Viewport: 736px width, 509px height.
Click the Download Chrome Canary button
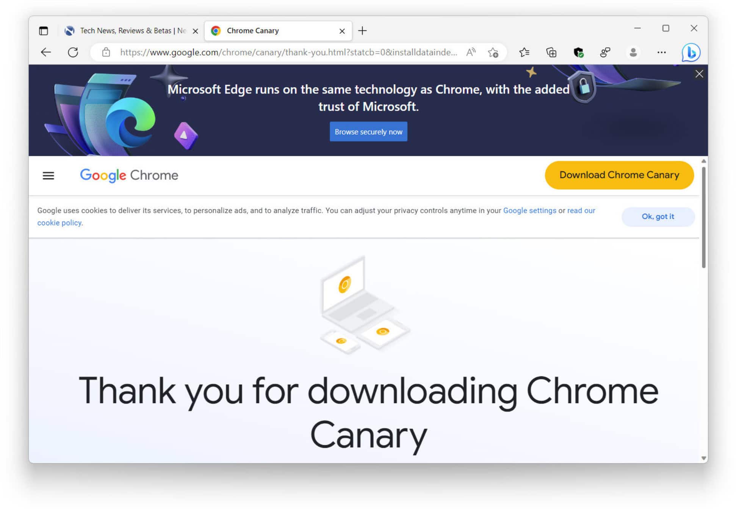620,175
